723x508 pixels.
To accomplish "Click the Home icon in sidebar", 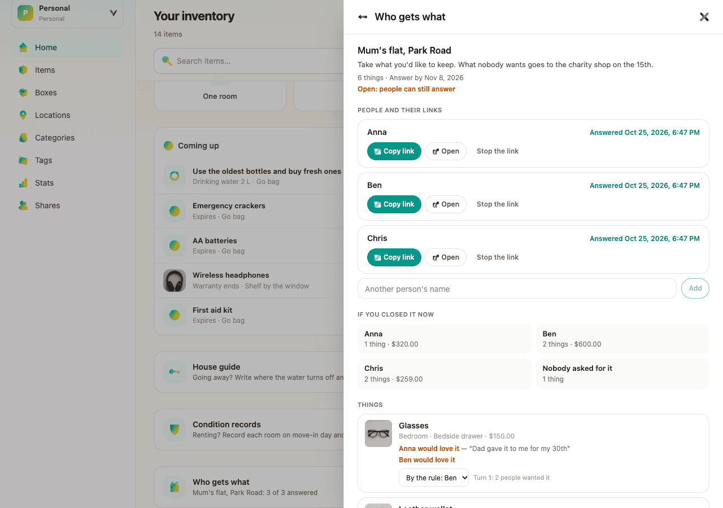I will pos(23,47).
